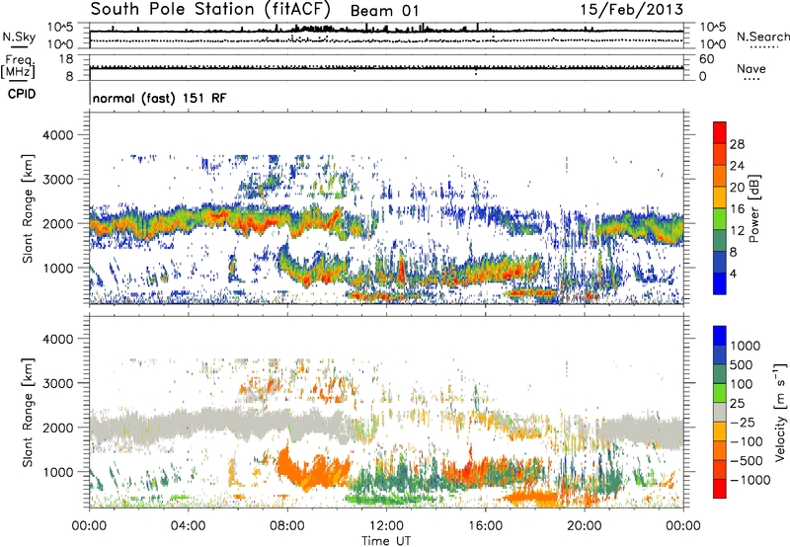Click the '16' tick on Power colorbar
This screenshot has width=790, height=547.
[x=737, y=209]
